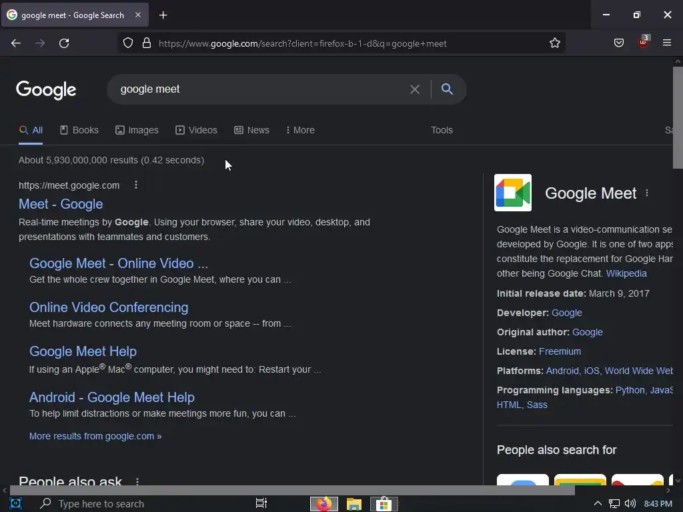This screenshot has width=683, height=512.
Task: Click the google meet search input field
Action: click(261, 89)
